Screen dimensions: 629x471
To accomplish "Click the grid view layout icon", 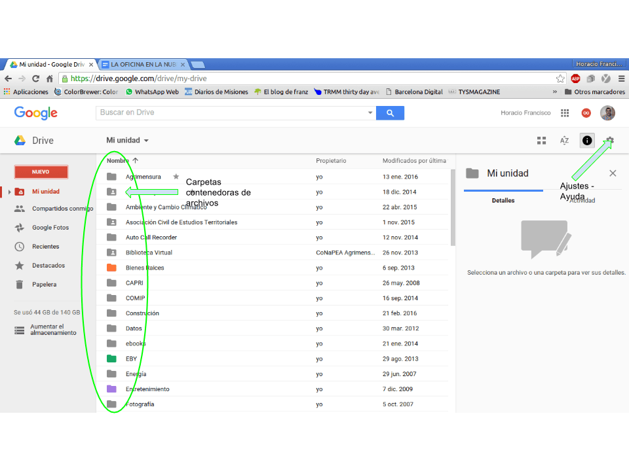I will click(x=541, y=141).
